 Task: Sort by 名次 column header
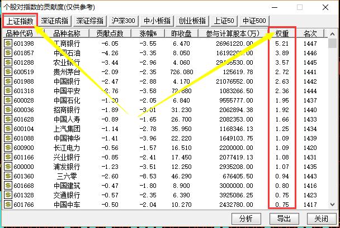point(310,33)
